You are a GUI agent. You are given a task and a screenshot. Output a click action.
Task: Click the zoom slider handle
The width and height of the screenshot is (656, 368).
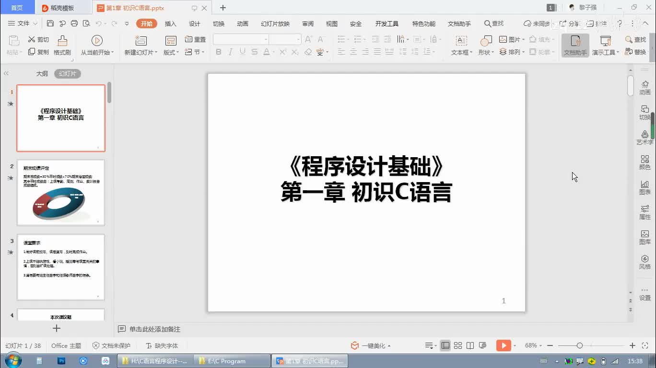click(580, 345)
